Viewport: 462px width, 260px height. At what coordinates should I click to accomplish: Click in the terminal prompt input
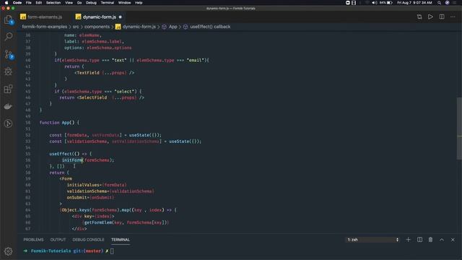coord(112,251)
